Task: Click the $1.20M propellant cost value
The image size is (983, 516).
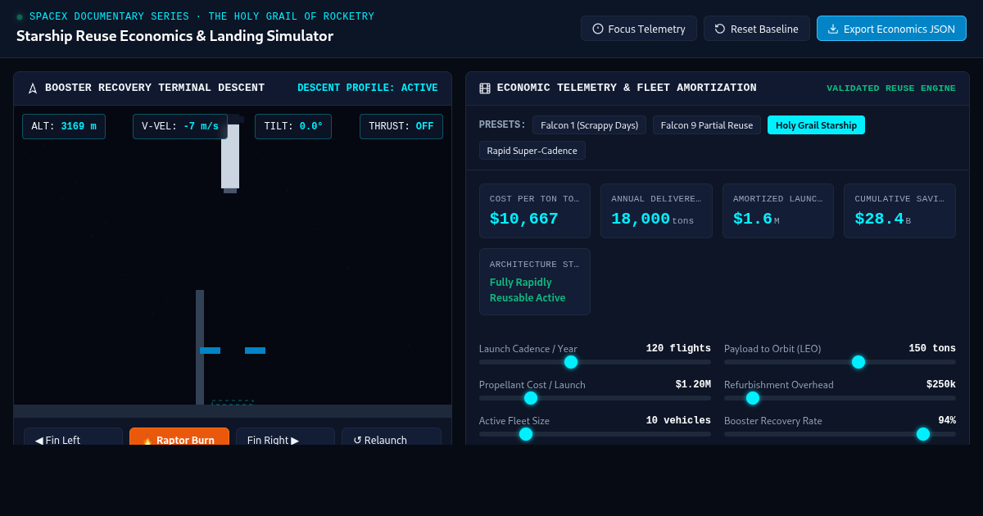Action: click(693, 384)
